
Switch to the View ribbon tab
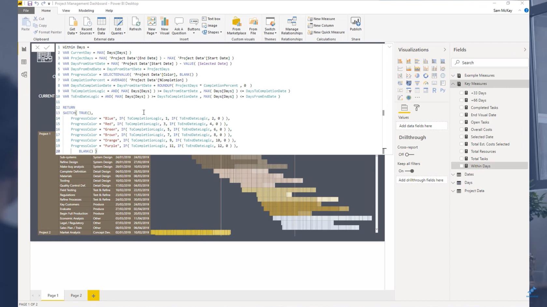[66, 10]
